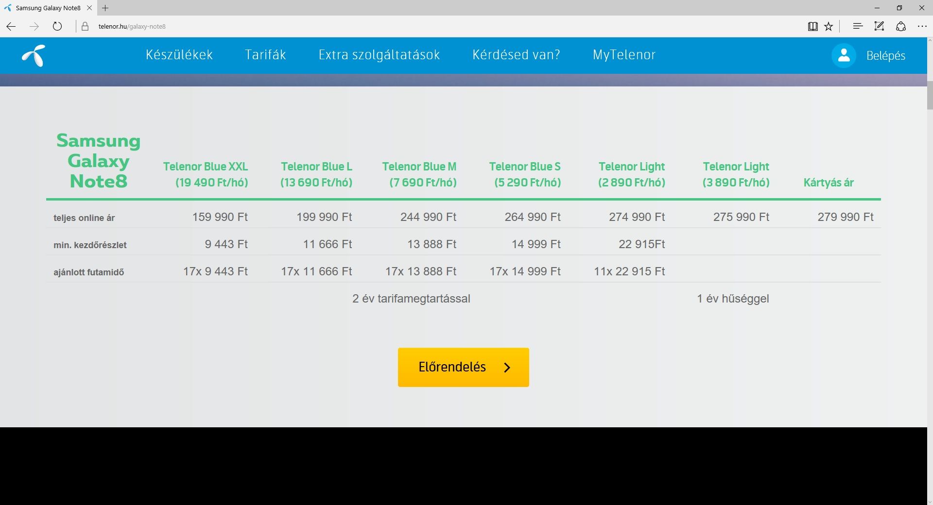
Task: Open the Készülékek menu
Action: click(x=179, y=55)
